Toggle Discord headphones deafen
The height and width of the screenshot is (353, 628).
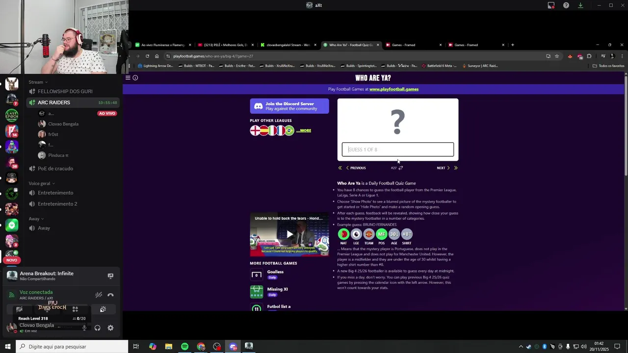pos(97,328)
